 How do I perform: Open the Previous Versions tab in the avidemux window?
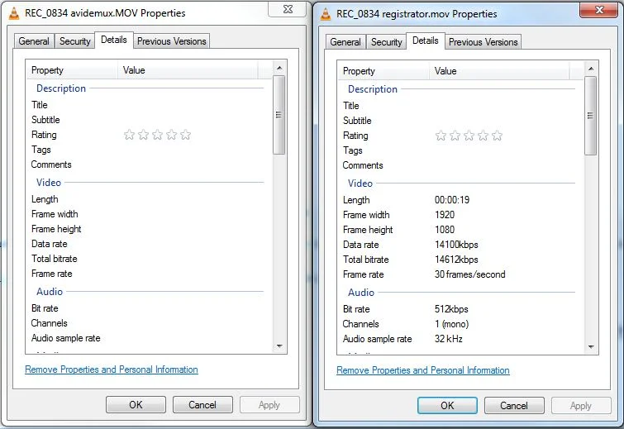coord(172,41)
